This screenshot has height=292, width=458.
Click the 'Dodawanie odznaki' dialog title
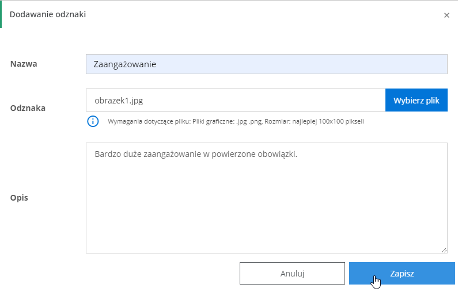48,14
